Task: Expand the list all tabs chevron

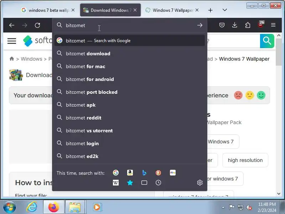Action: click(225, 10)
